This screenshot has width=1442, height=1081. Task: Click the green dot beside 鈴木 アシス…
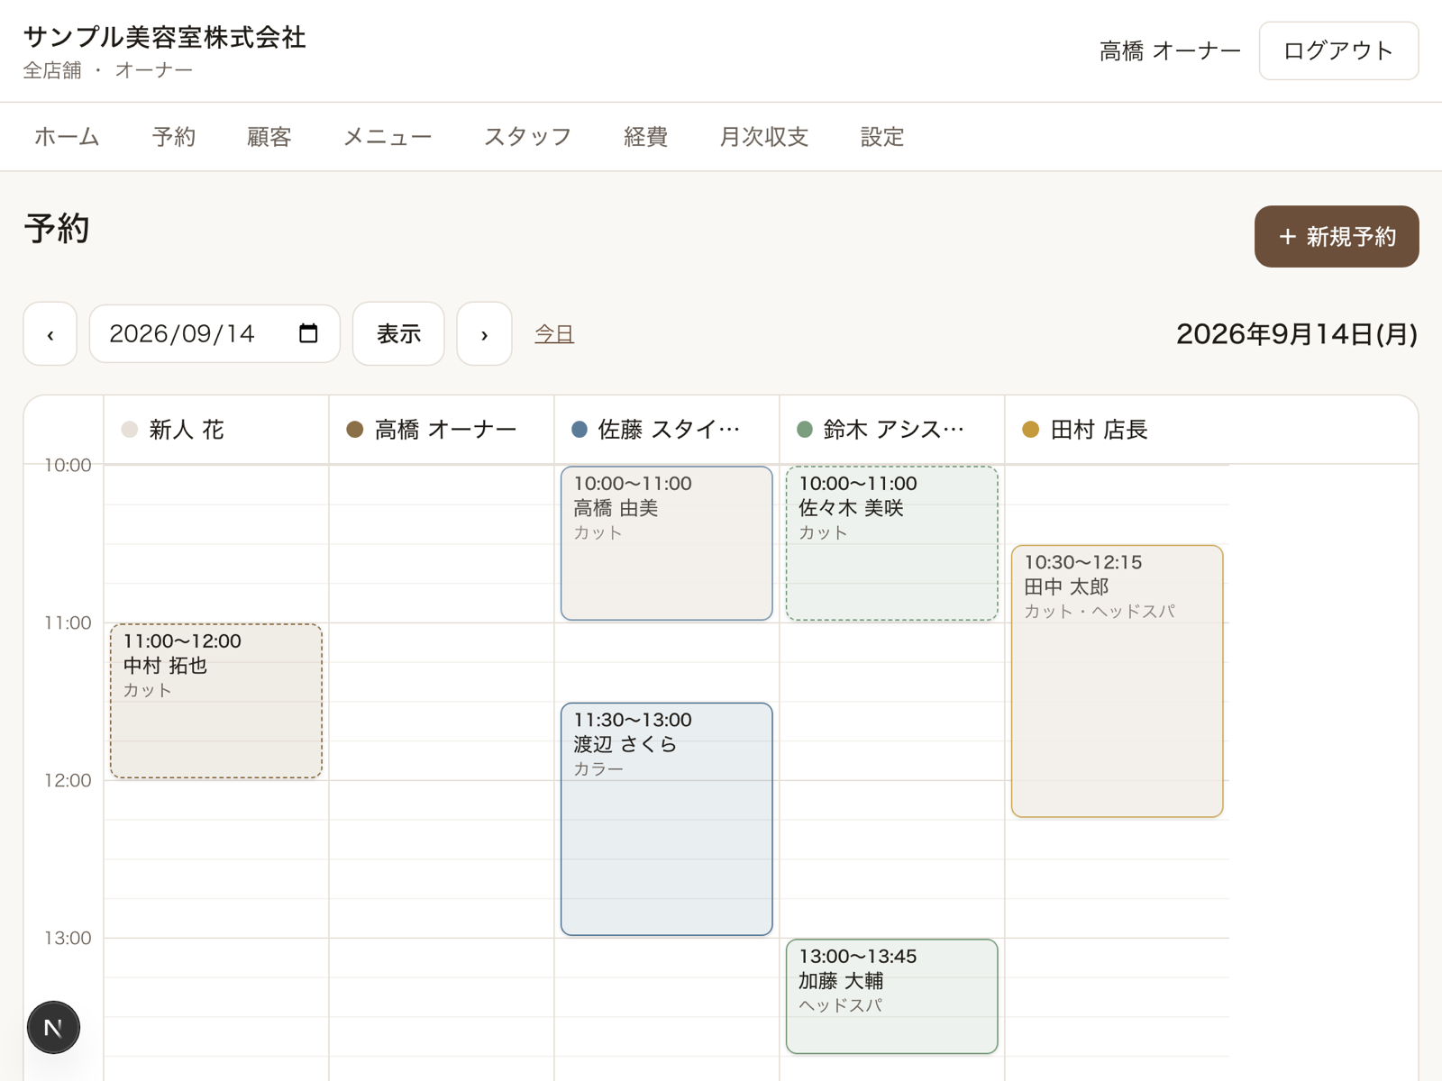(805, 430)
